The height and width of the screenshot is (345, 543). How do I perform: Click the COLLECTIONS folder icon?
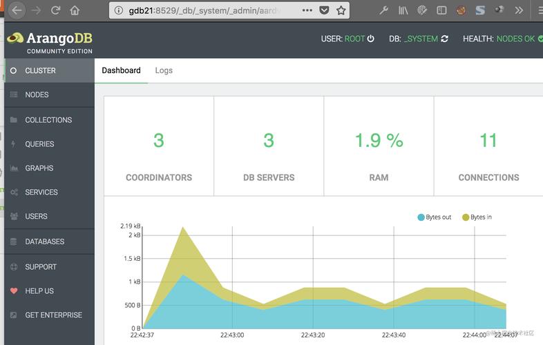click(x=14, y=120)
